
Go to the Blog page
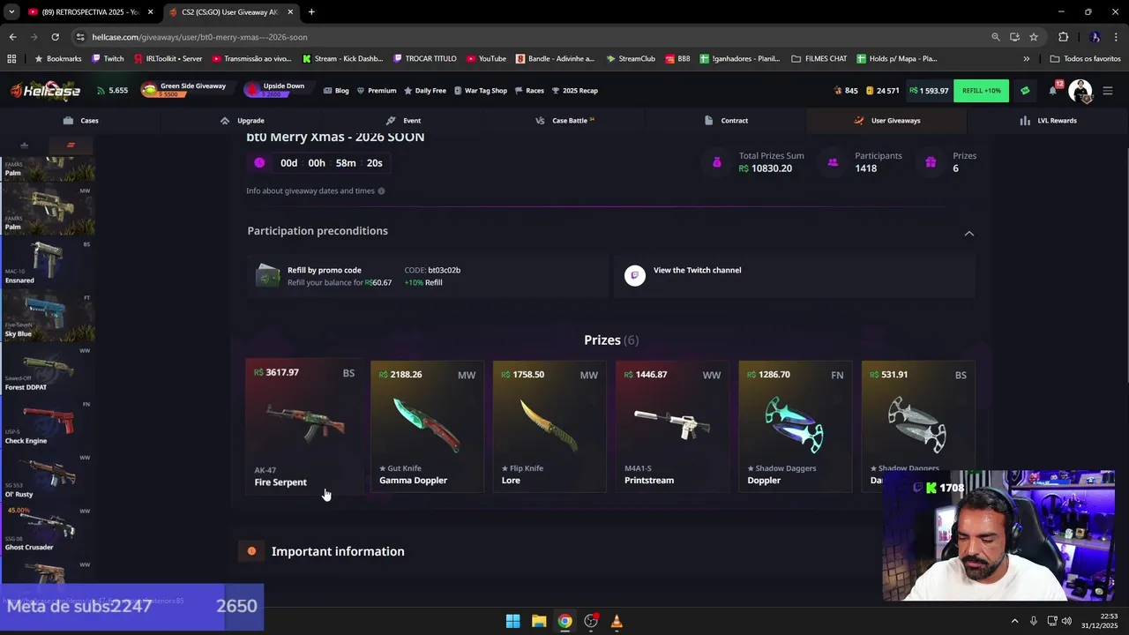pyautogui.click(x=336, y=91)
